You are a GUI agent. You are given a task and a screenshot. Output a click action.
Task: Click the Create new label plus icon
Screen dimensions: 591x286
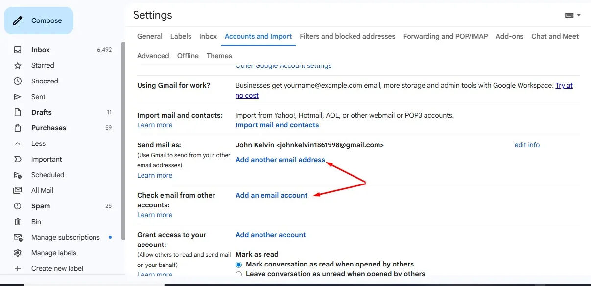click(x=19, y=268)
